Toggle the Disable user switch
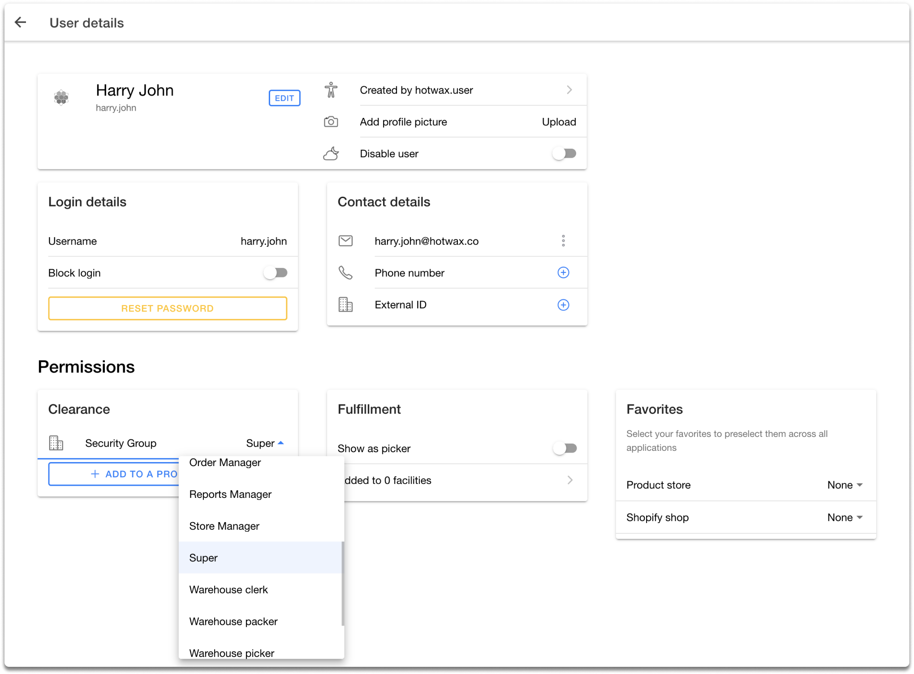 click(565, 154)
